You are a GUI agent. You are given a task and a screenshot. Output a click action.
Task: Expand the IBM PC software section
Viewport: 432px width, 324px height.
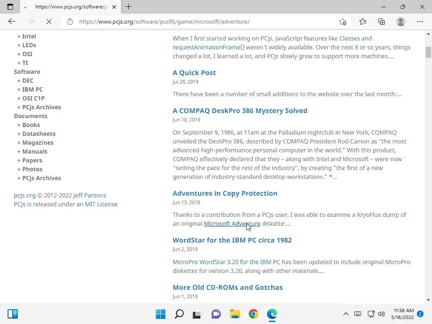pyautogui.click(x=30, y=89)
